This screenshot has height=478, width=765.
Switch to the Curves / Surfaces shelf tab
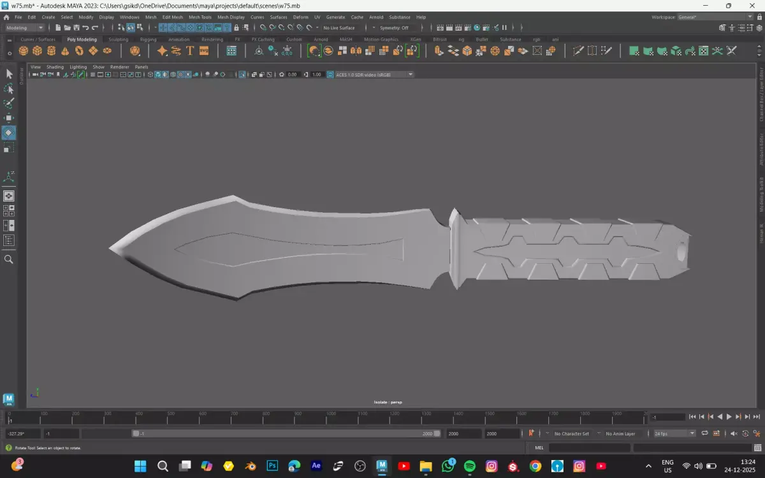[x=38, y=40]
